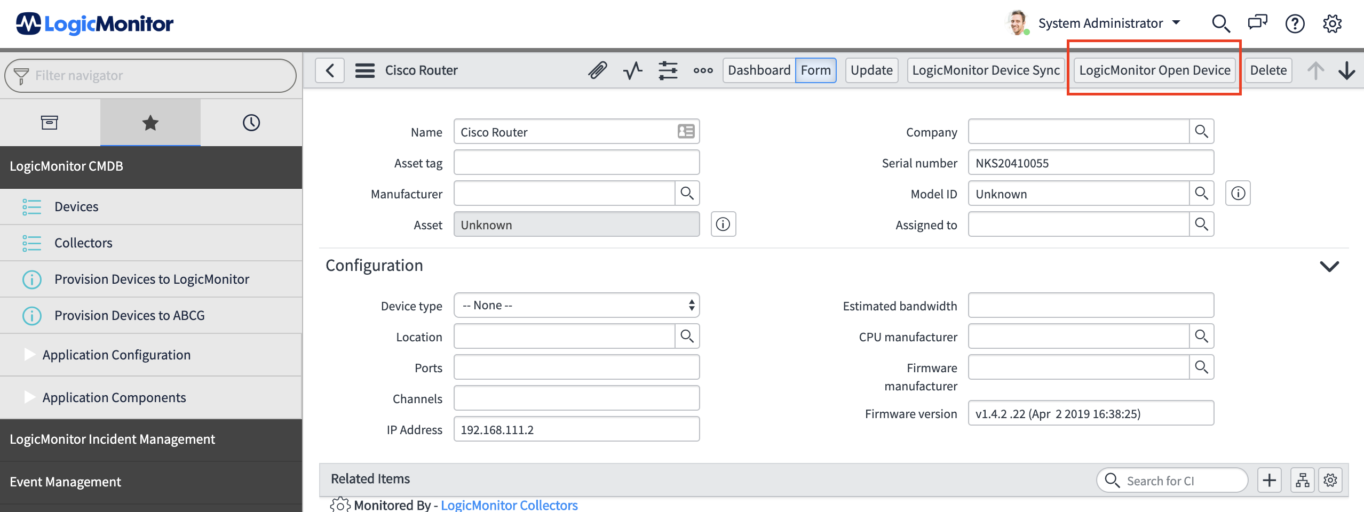Click LogicMonitor Open Device button
Image resolution: width=1364 pixels, height=512 pixels.
[1155, 70]
